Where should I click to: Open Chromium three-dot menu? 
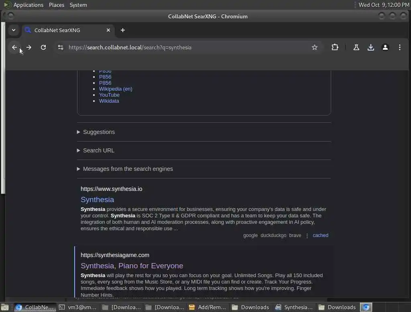coord(399,47)
